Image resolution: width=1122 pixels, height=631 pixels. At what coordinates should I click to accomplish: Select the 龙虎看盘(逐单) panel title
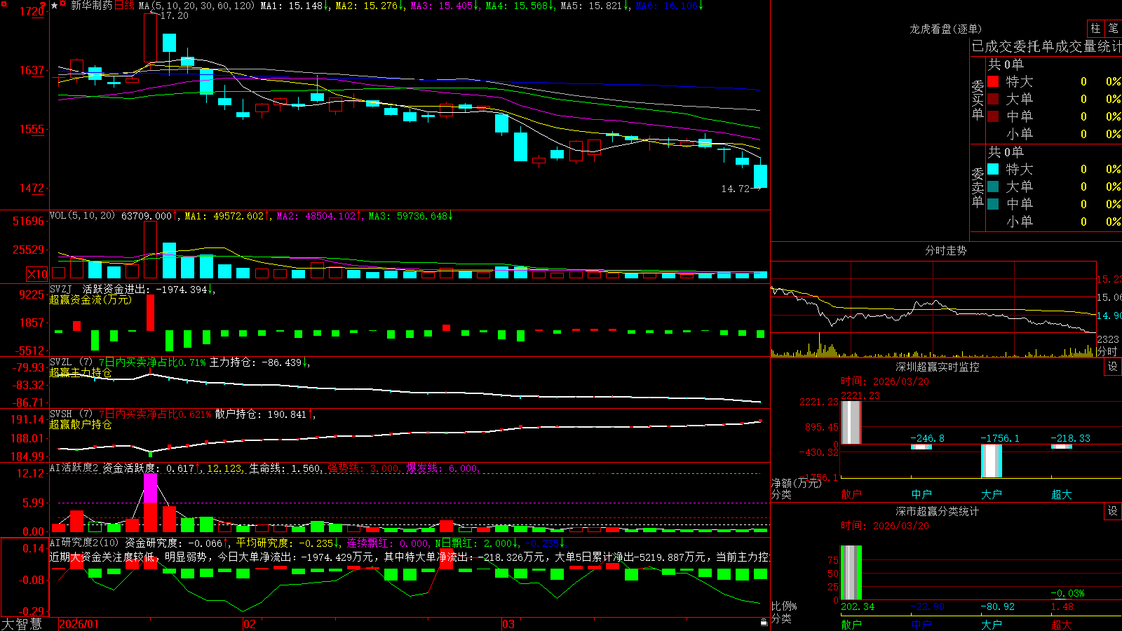coord(945,29)
